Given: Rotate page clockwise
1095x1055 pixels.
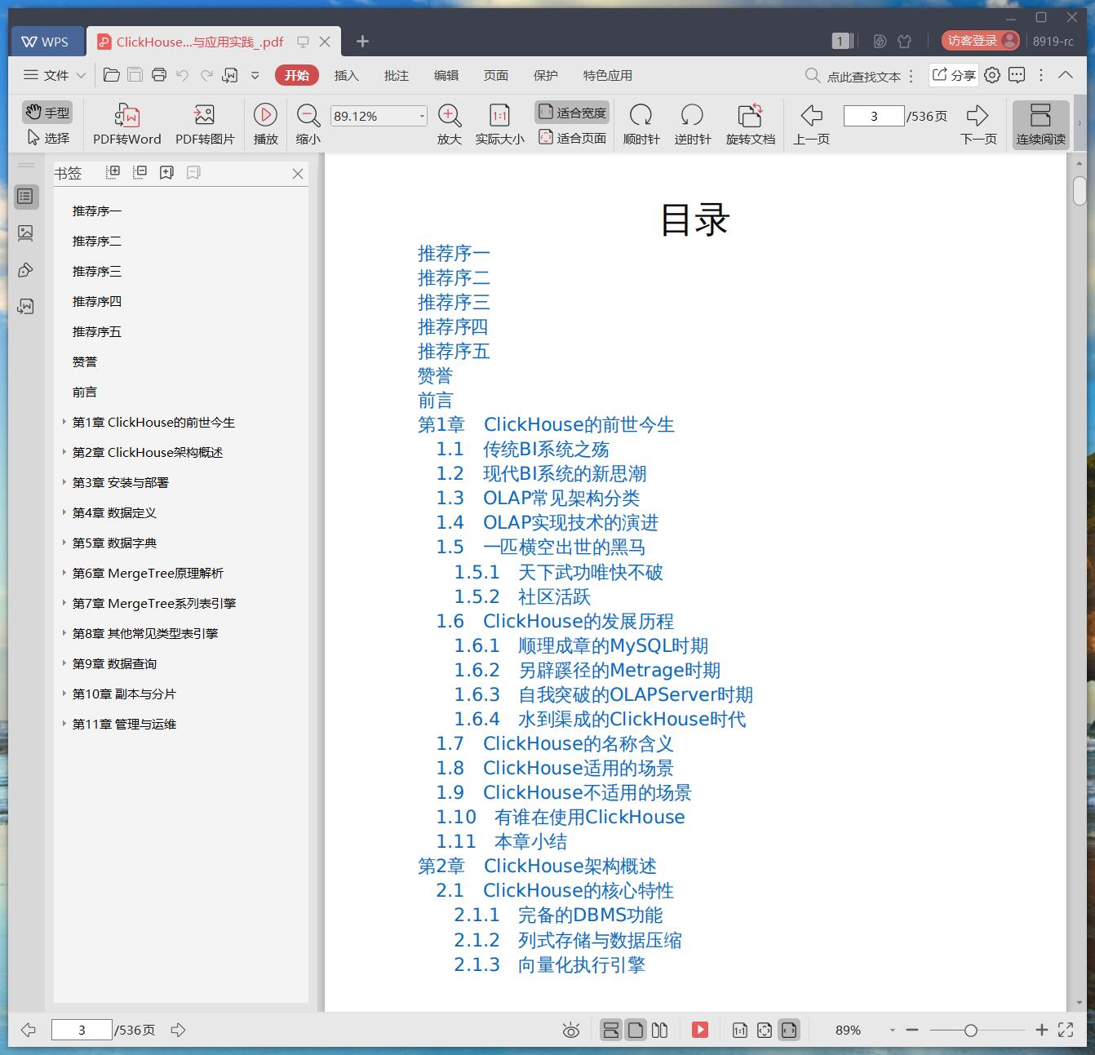Looking at the screenshot, I should pos(641,125).
